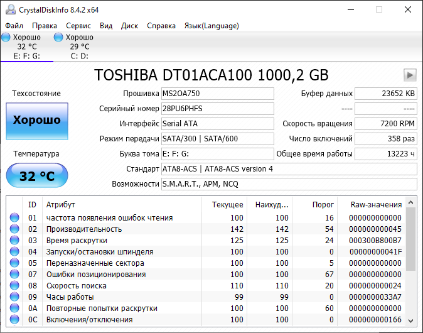
Task: Click the Текущее column header
Action: pyautogui.click(x=224, y=205)
